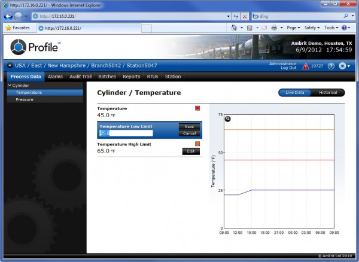Click the 45.0 °F temperature value
This screenshot has height=262, width=359.
(106, 115)
